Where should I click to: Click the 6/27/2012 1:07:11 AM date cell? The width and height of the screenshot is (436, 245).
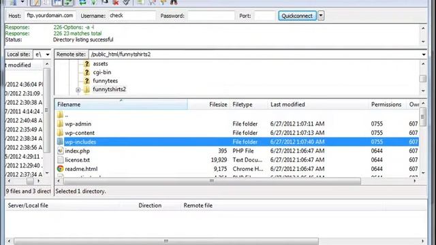tap(297, 124)
